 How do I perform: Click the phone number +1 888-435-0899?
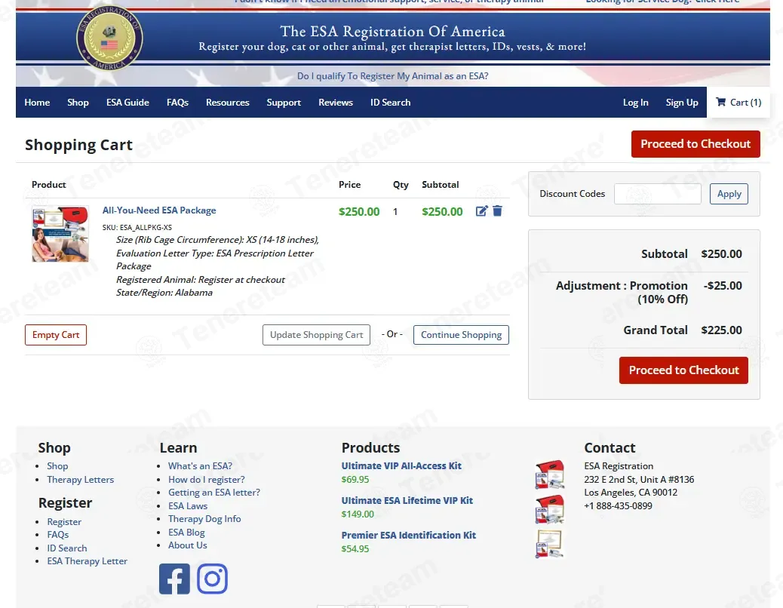pyautogui.click(x=619, y=505)
